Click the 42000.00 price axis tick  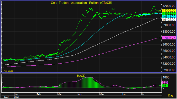pos(169,6)
